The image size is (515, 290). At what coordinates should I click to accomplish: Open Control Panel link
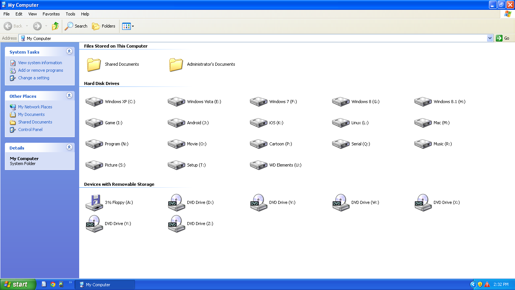pos(30,130)
